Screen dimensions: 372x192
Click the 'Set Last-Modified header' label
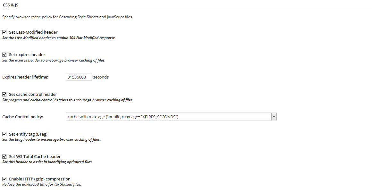(x=33, y=32)
